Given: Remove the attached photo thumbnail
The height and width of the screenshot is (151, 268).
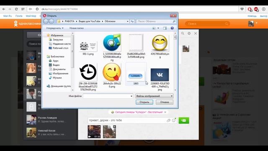Looking at the screenshot, I should pos(114,127).
